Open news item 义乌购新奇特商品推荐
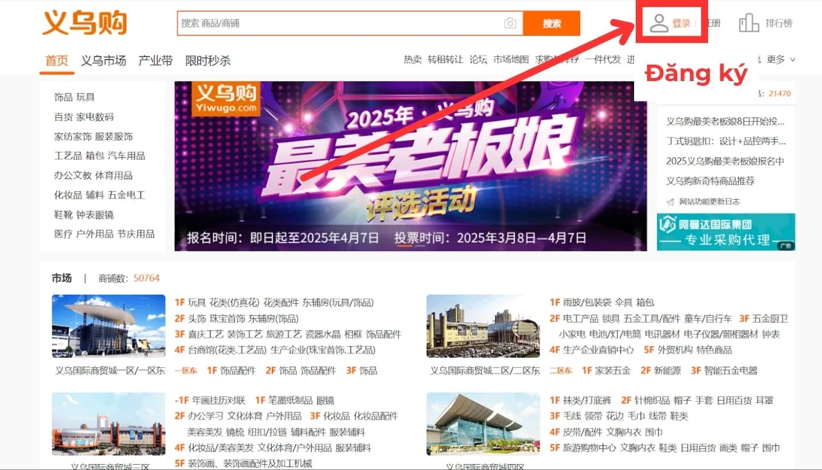Screen dimensions: 822x470 click(710, 181)
